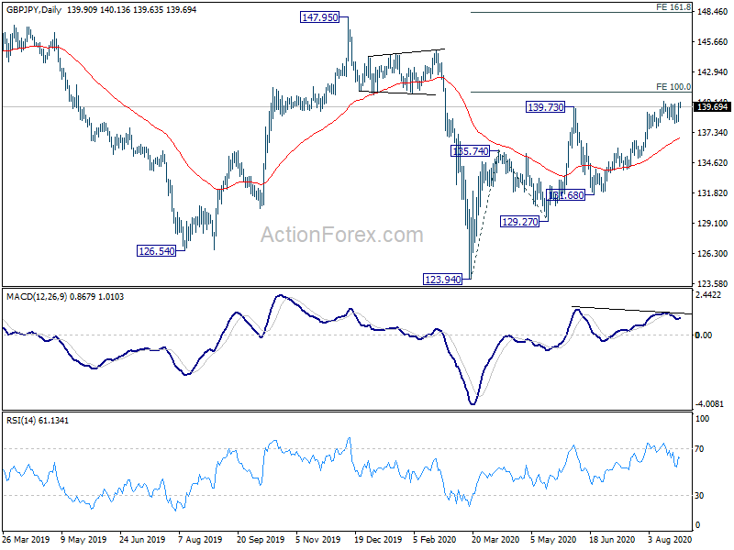Image resolution: width=734 pixels, height=550 pixels.
Task: Click the RSI(14) 61.1341 indicator label
Action: click(38, 421)
